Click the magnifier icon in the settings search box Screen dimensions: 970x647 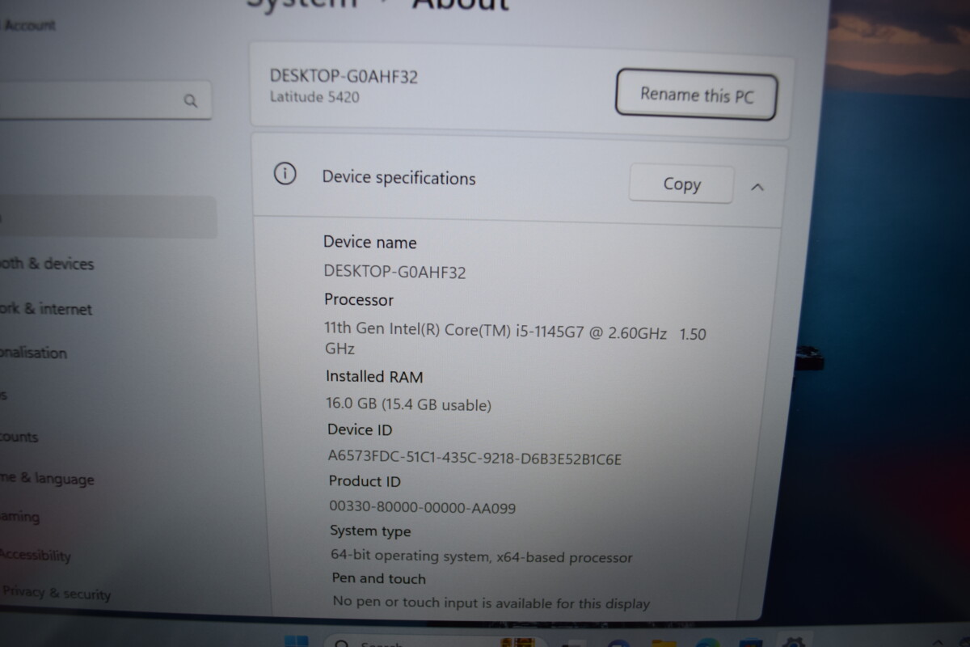pos(191,101)
